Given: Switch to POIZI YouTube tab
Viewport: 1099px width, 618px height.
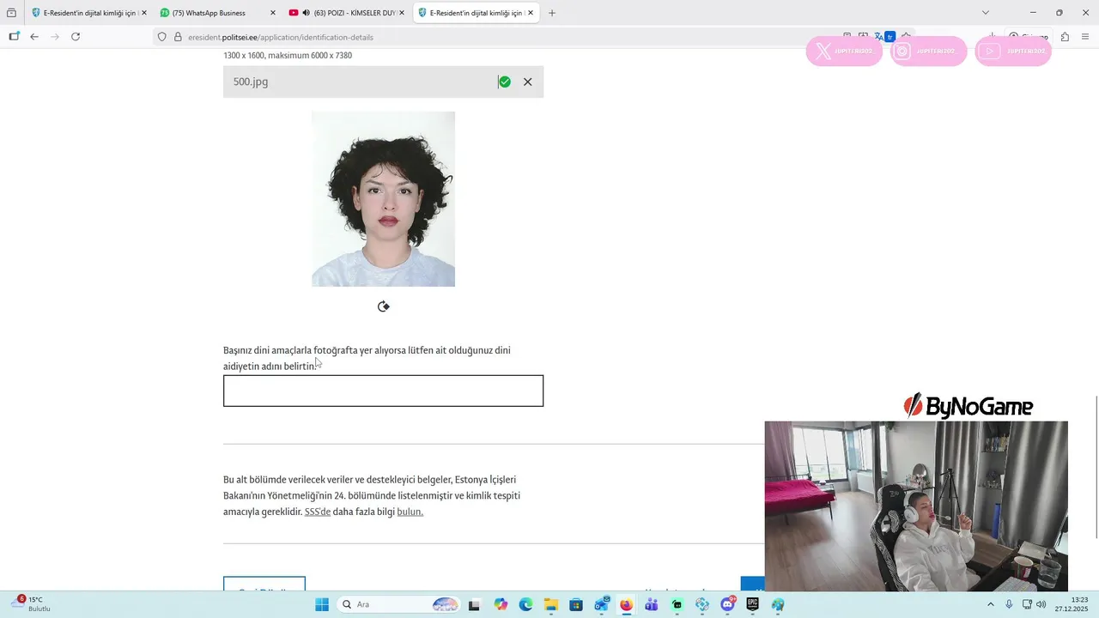Looking at the screenshot, I should (x=347, y=13).
